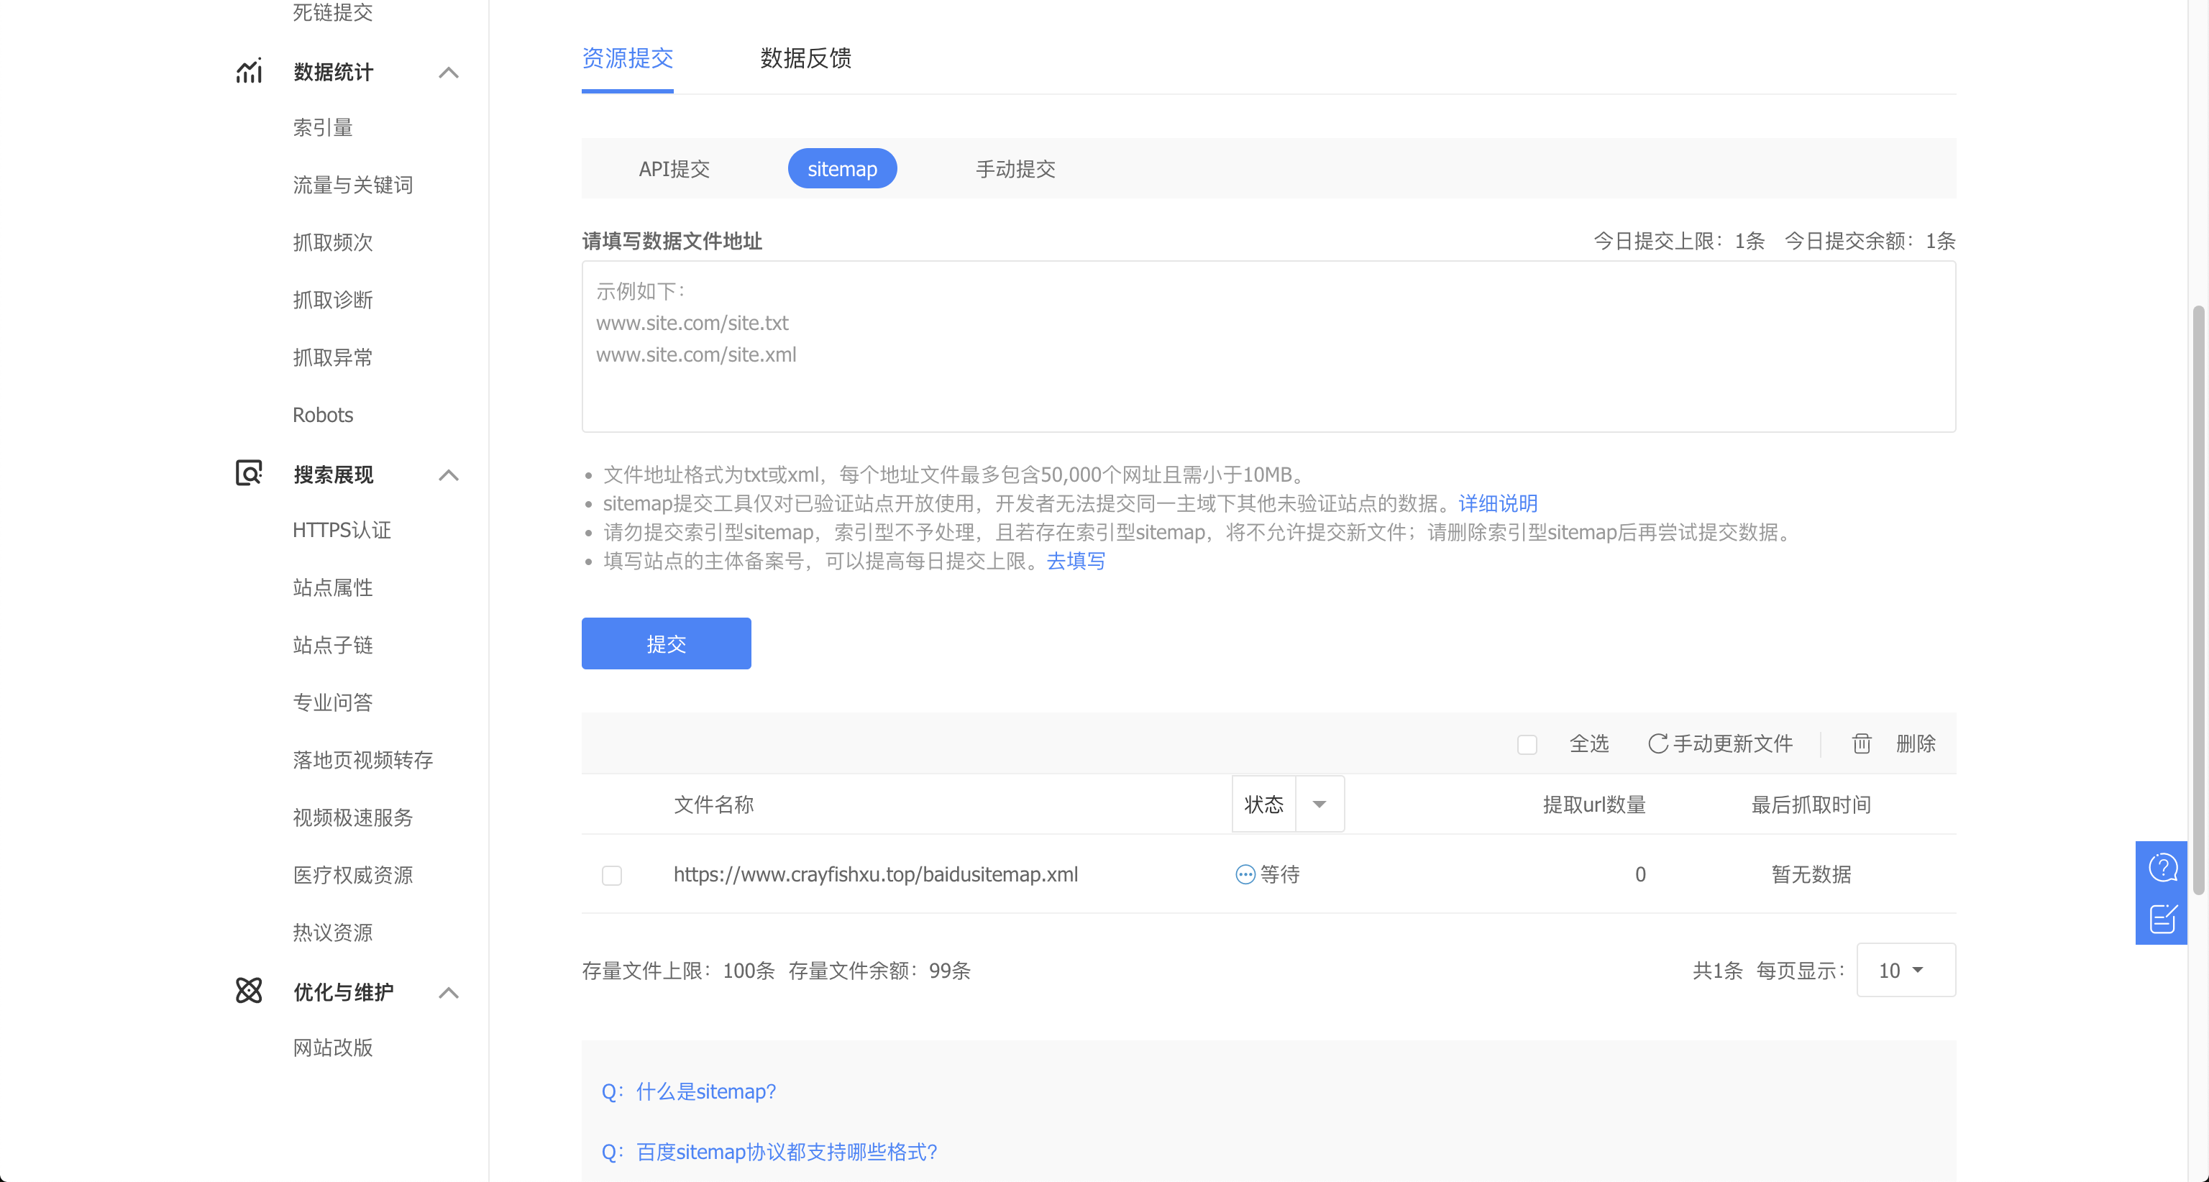The height and width of the screenshot is (1182, 2209).
Task: Click the 优化与维护 atom icon
Action: pos(249,991)
